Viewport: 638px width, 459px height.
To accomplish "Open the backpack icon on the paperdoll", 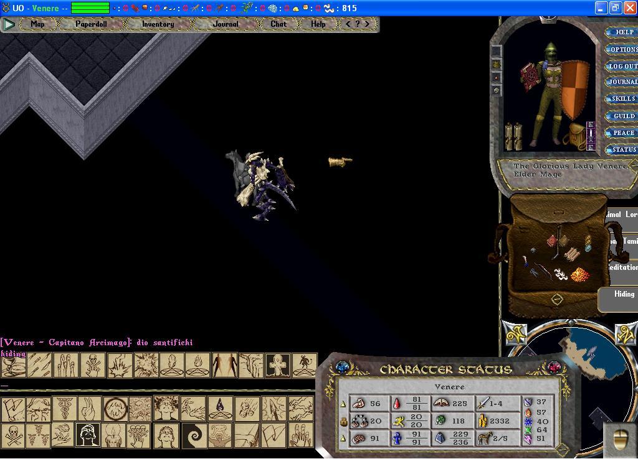I will click(574, 137).
